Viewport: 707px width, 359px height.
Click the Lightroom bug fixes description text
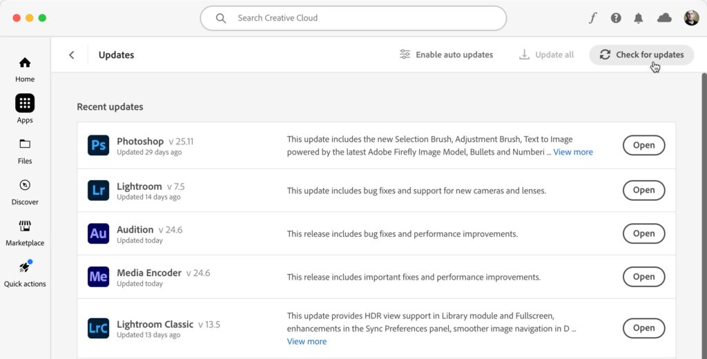416,191
